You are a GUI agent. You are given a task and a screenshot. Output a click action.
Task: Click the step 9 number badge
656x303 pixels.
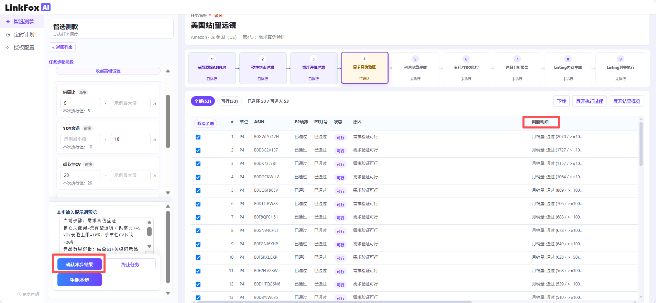[621, 59]
